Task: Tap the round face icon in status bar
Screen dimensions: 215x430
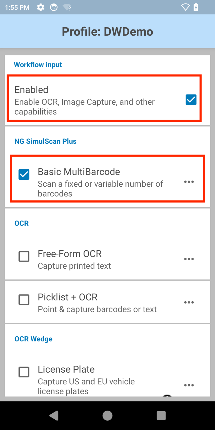Action: click(x=54, y=7)
